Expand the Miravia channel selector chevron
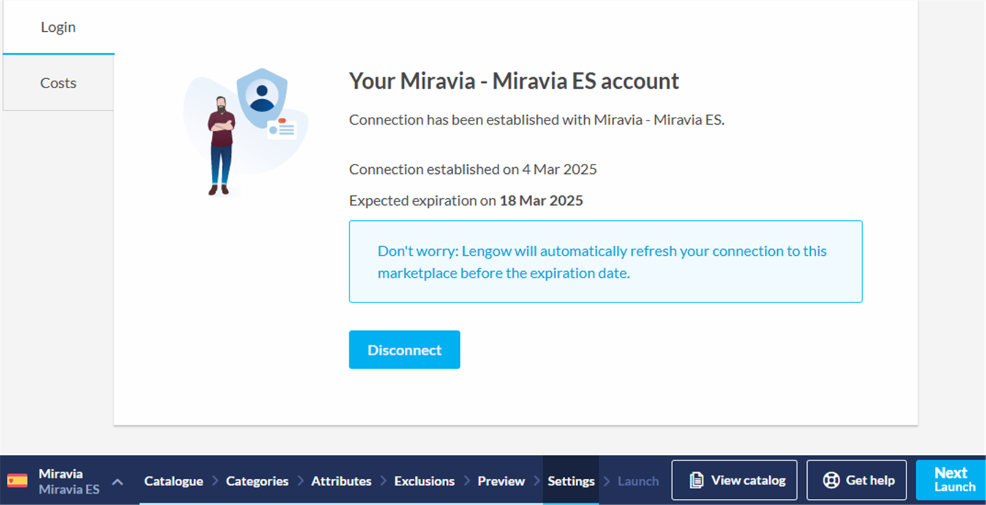Image resolution: width=986 pixels, height=505 pixels. [118, 482]
